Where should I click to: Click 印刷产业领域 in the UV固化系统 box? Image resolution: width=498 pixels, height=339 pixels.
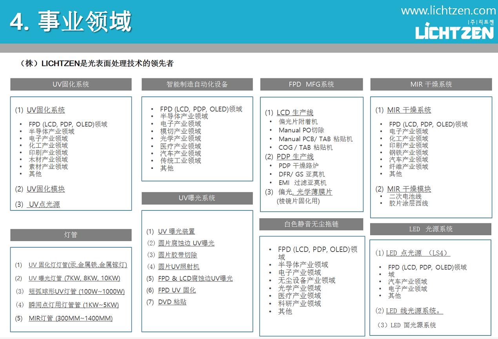[x=48, y=152]
